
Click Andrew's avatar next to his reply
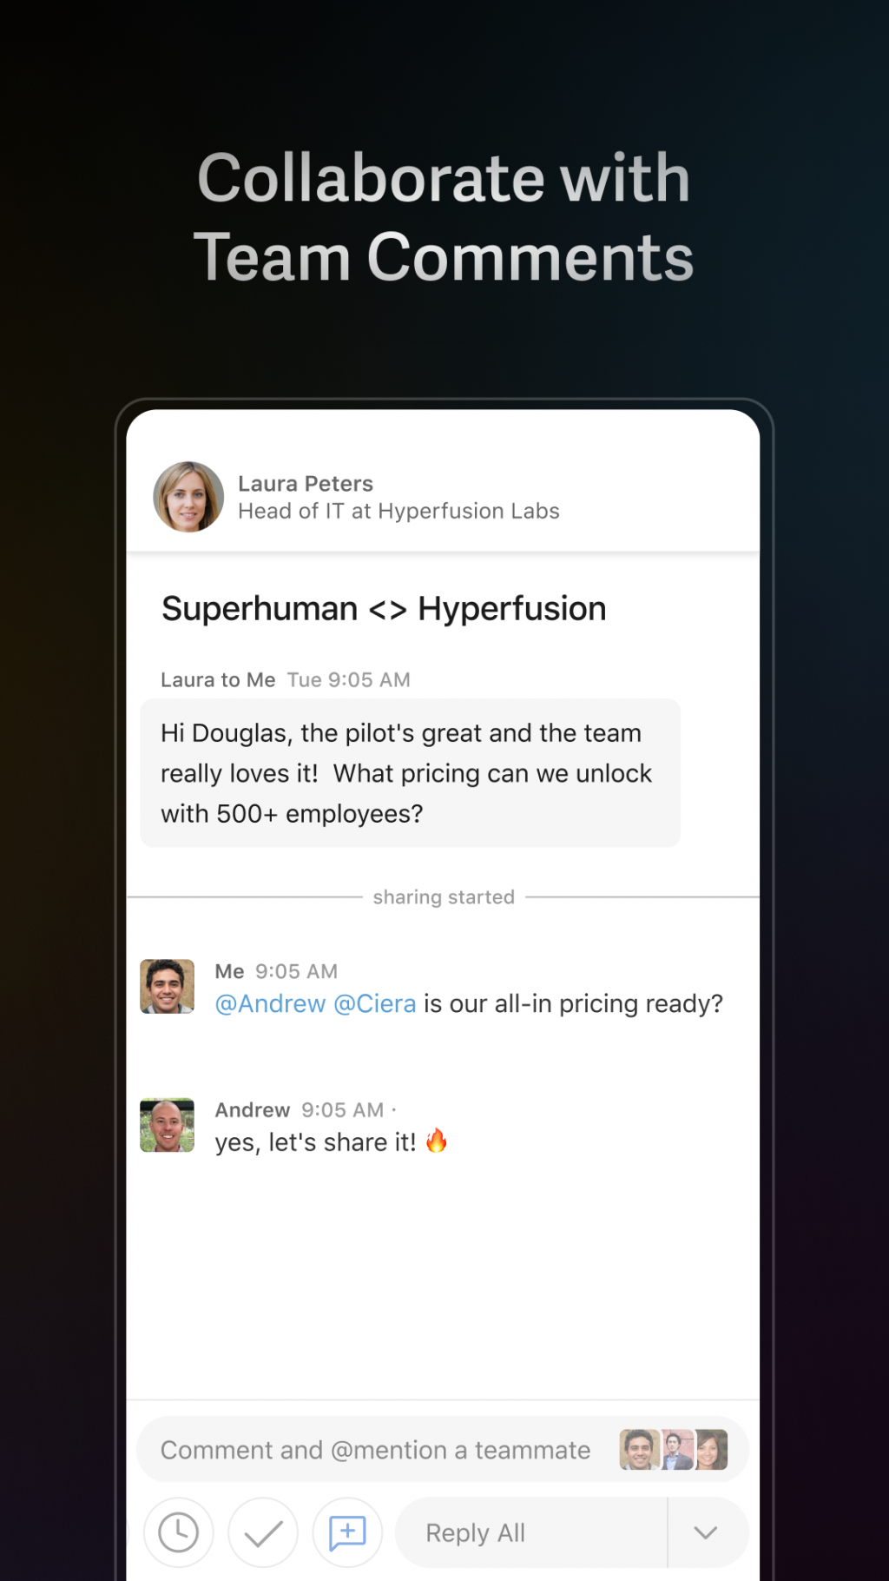pyautogui.click(x=168, y=1125)
